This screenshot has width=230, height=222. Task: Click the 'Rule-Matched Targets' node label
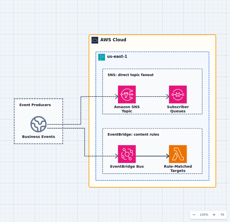pyautogui.click(x=178, y=168)
